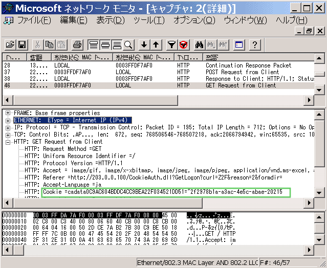Go to previous frame with up arrow icon
This screenshot has height=268, width=327.
[x=156, y=45]
